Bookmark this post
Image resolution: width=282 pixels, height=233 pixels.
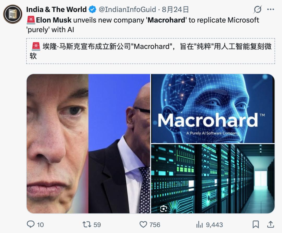pos(256,224)
